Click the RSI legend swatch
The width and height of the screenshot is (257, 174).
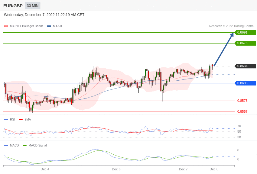[6, 120]
